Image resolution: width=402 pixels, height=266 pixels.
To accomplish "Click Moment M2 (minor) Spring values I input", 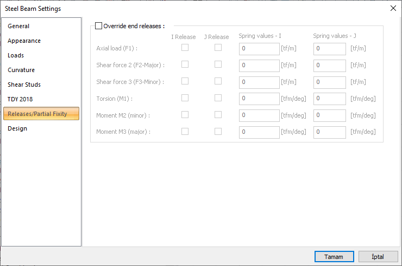I will click(x=259, y=116).
